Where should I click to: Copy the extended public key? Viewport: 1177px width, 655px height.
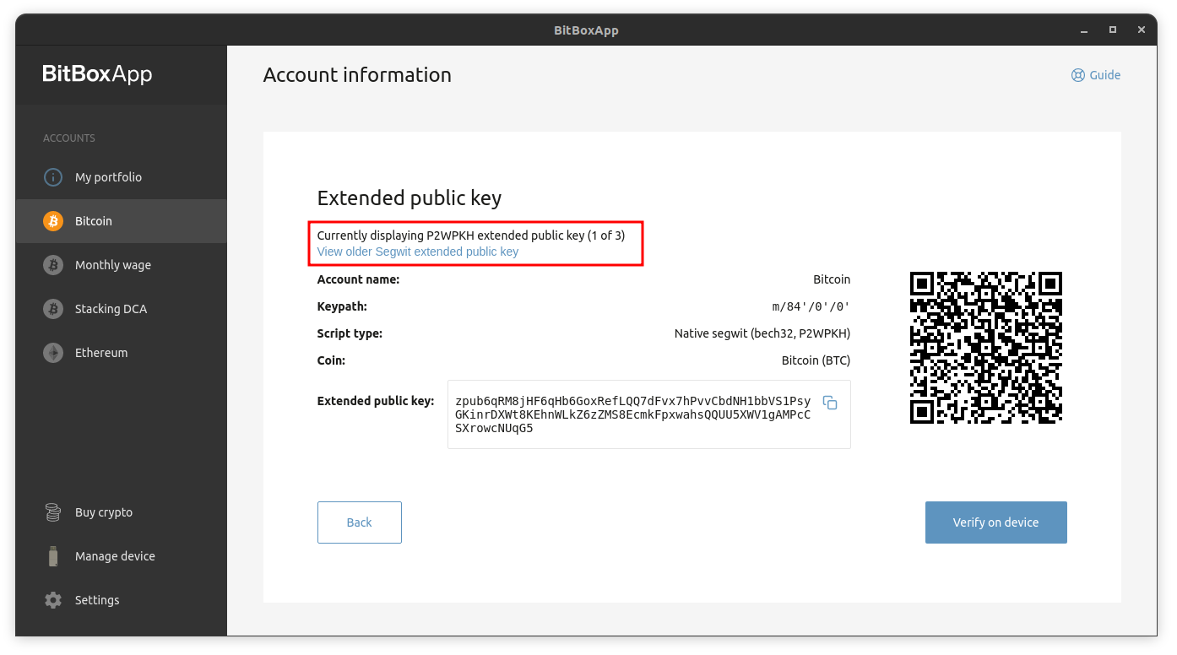[830, 403]
